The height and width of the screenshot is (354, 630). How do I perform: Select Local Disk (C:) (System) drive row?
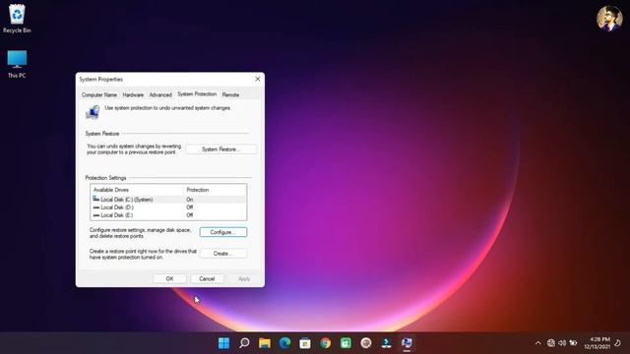pos(168,200)
